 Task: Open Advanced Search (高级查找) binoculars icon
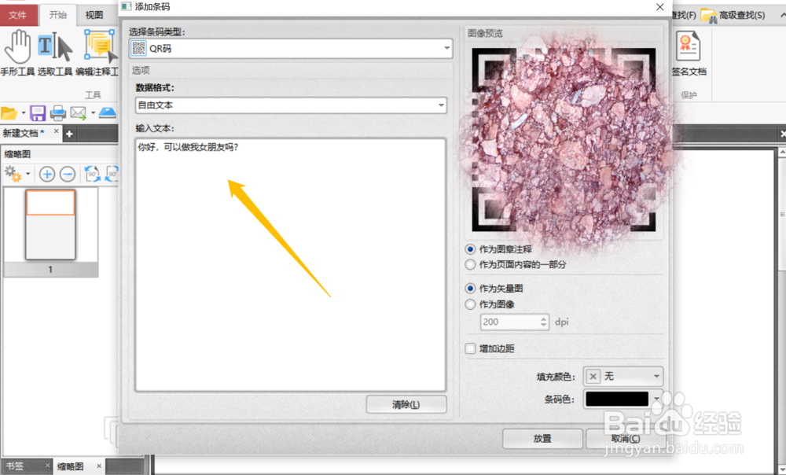point(708,16)
